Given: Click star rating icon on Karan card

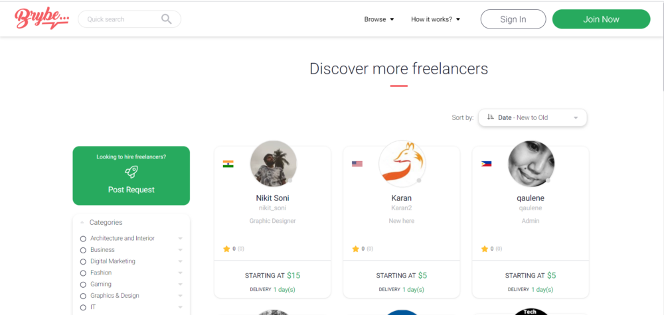Looking at the screenshot, I should [355, 249].
